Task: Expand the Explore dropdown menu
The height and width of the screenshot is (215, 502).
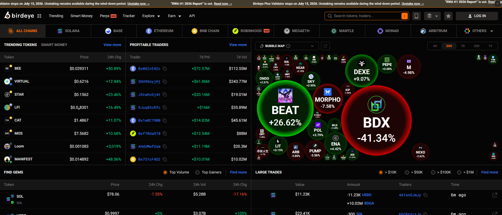Action: (x=151, y=16)
